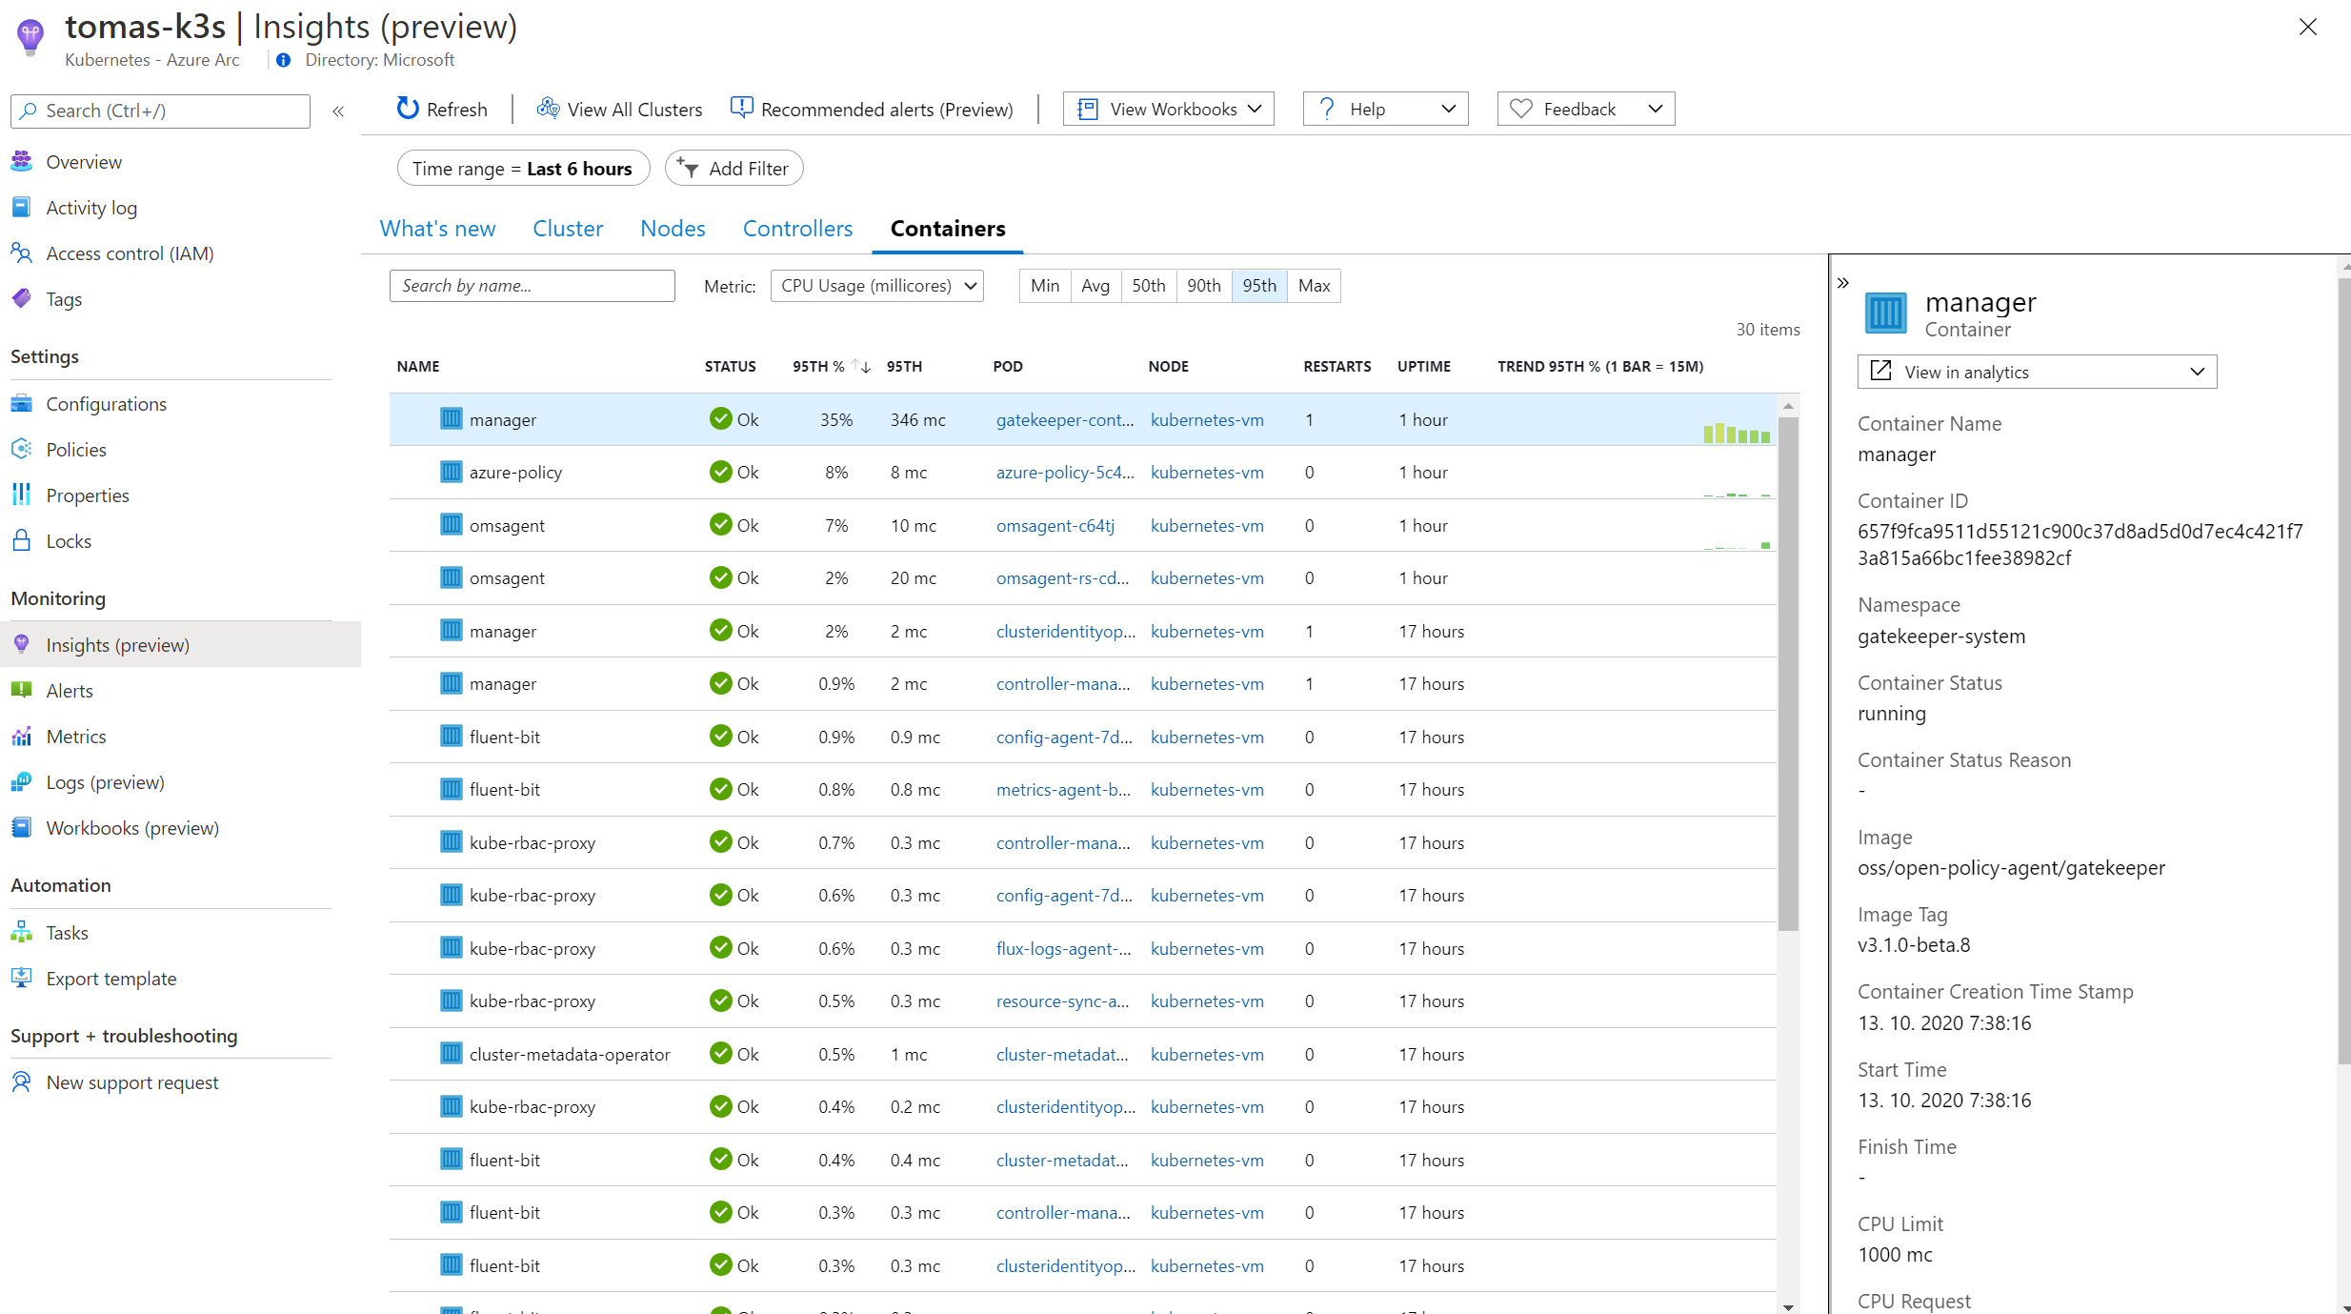Open Workbooks (preview) in sidebar
The height and width of the screenshot is (1314, 2351).
(132, 828)
